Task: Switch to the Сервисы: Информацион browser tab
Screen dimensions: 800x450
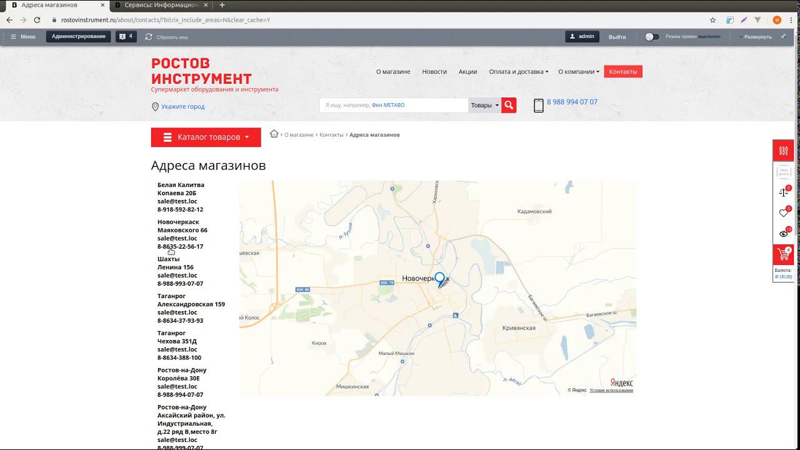Action: tap(162, 5)
